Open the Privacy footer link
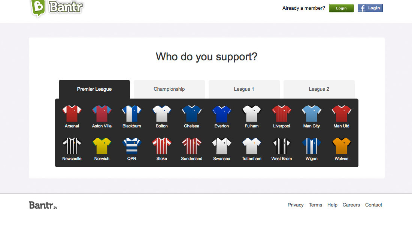Screen dimensions: 412x232 296,205
